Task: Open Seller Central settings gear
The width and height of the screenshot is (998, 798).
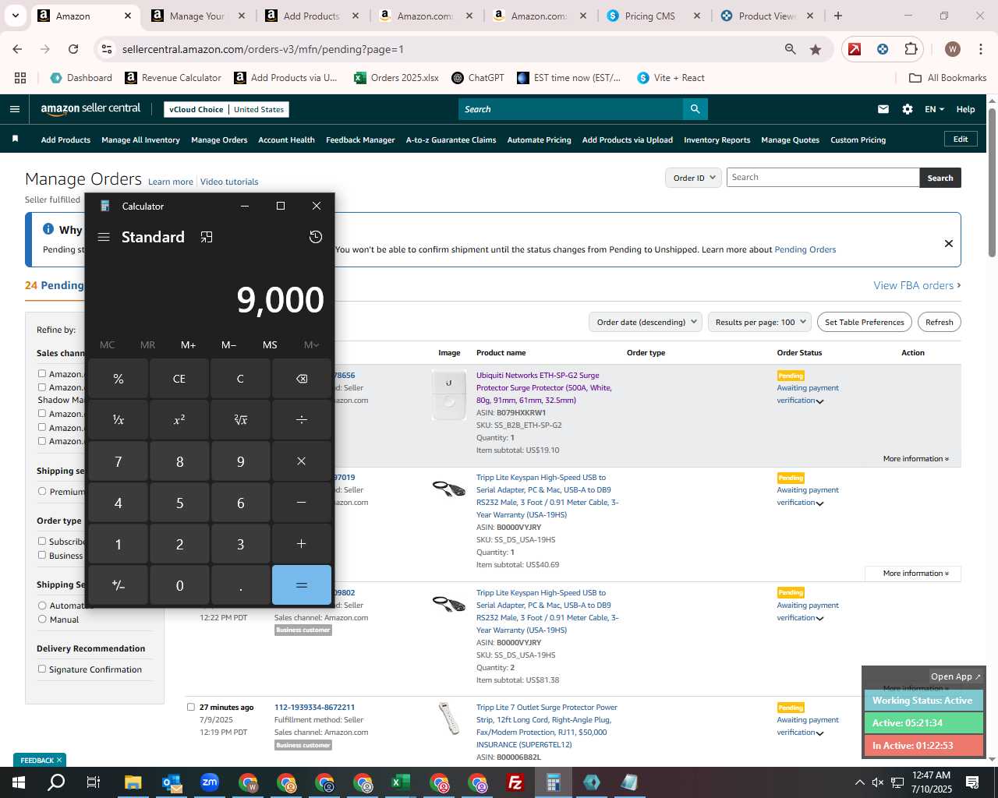Action: pyautogui.click(x=908, y=109)
